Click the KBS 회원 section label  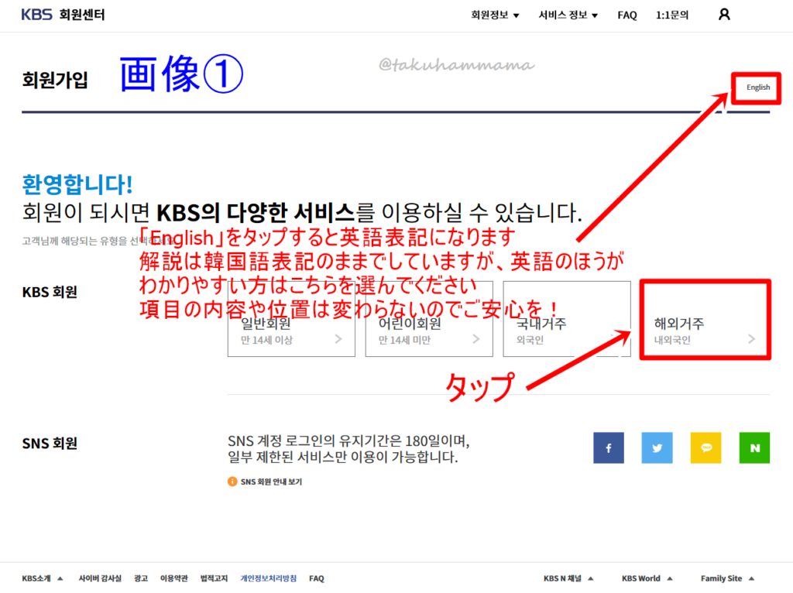(50, 292)
